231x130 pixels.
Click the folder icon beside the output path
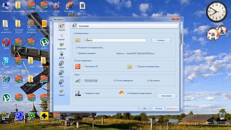(78, 40)
